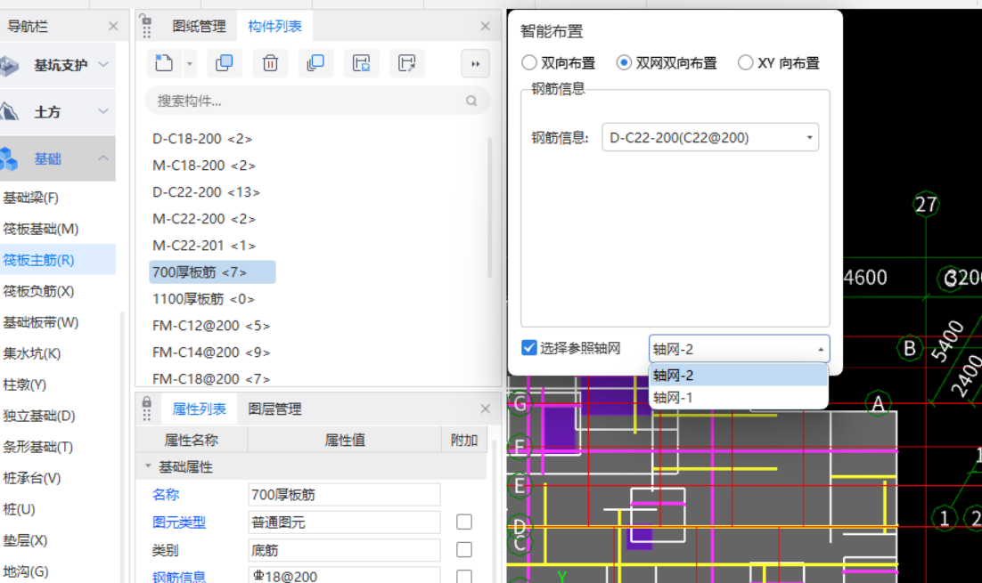Expand the 土方 section chevron

[104, 110]
